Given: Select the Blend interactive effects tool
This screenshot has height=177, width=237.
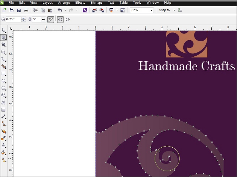Looking at the screenshot, I should [x=3, y=131].
